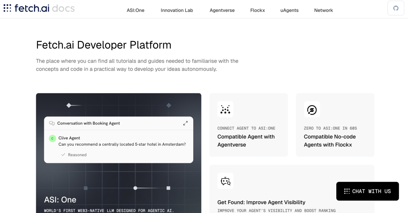The height and width of the screenshot is (213, 408).
Task: Click the agent search robot icon
Action: pos(226,181)
